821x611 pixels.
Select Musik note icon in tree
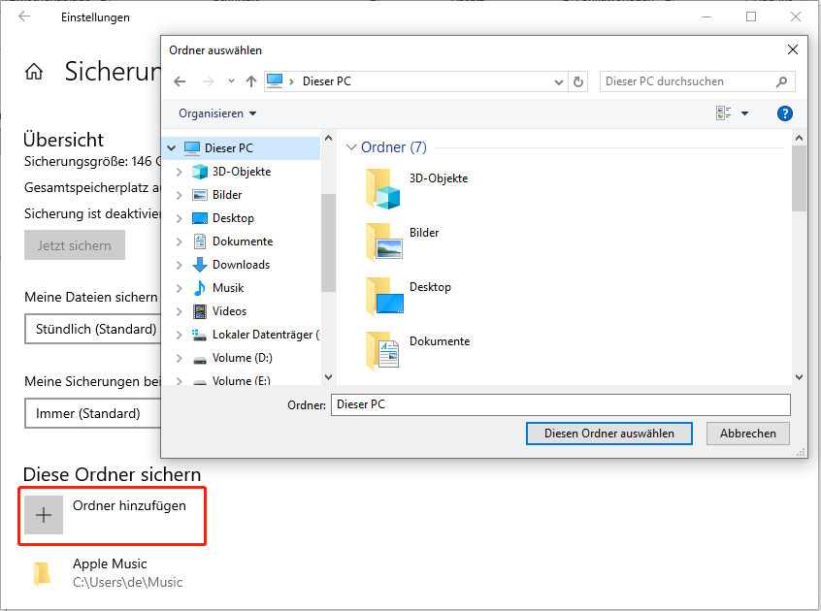click(x=200, y=288)
